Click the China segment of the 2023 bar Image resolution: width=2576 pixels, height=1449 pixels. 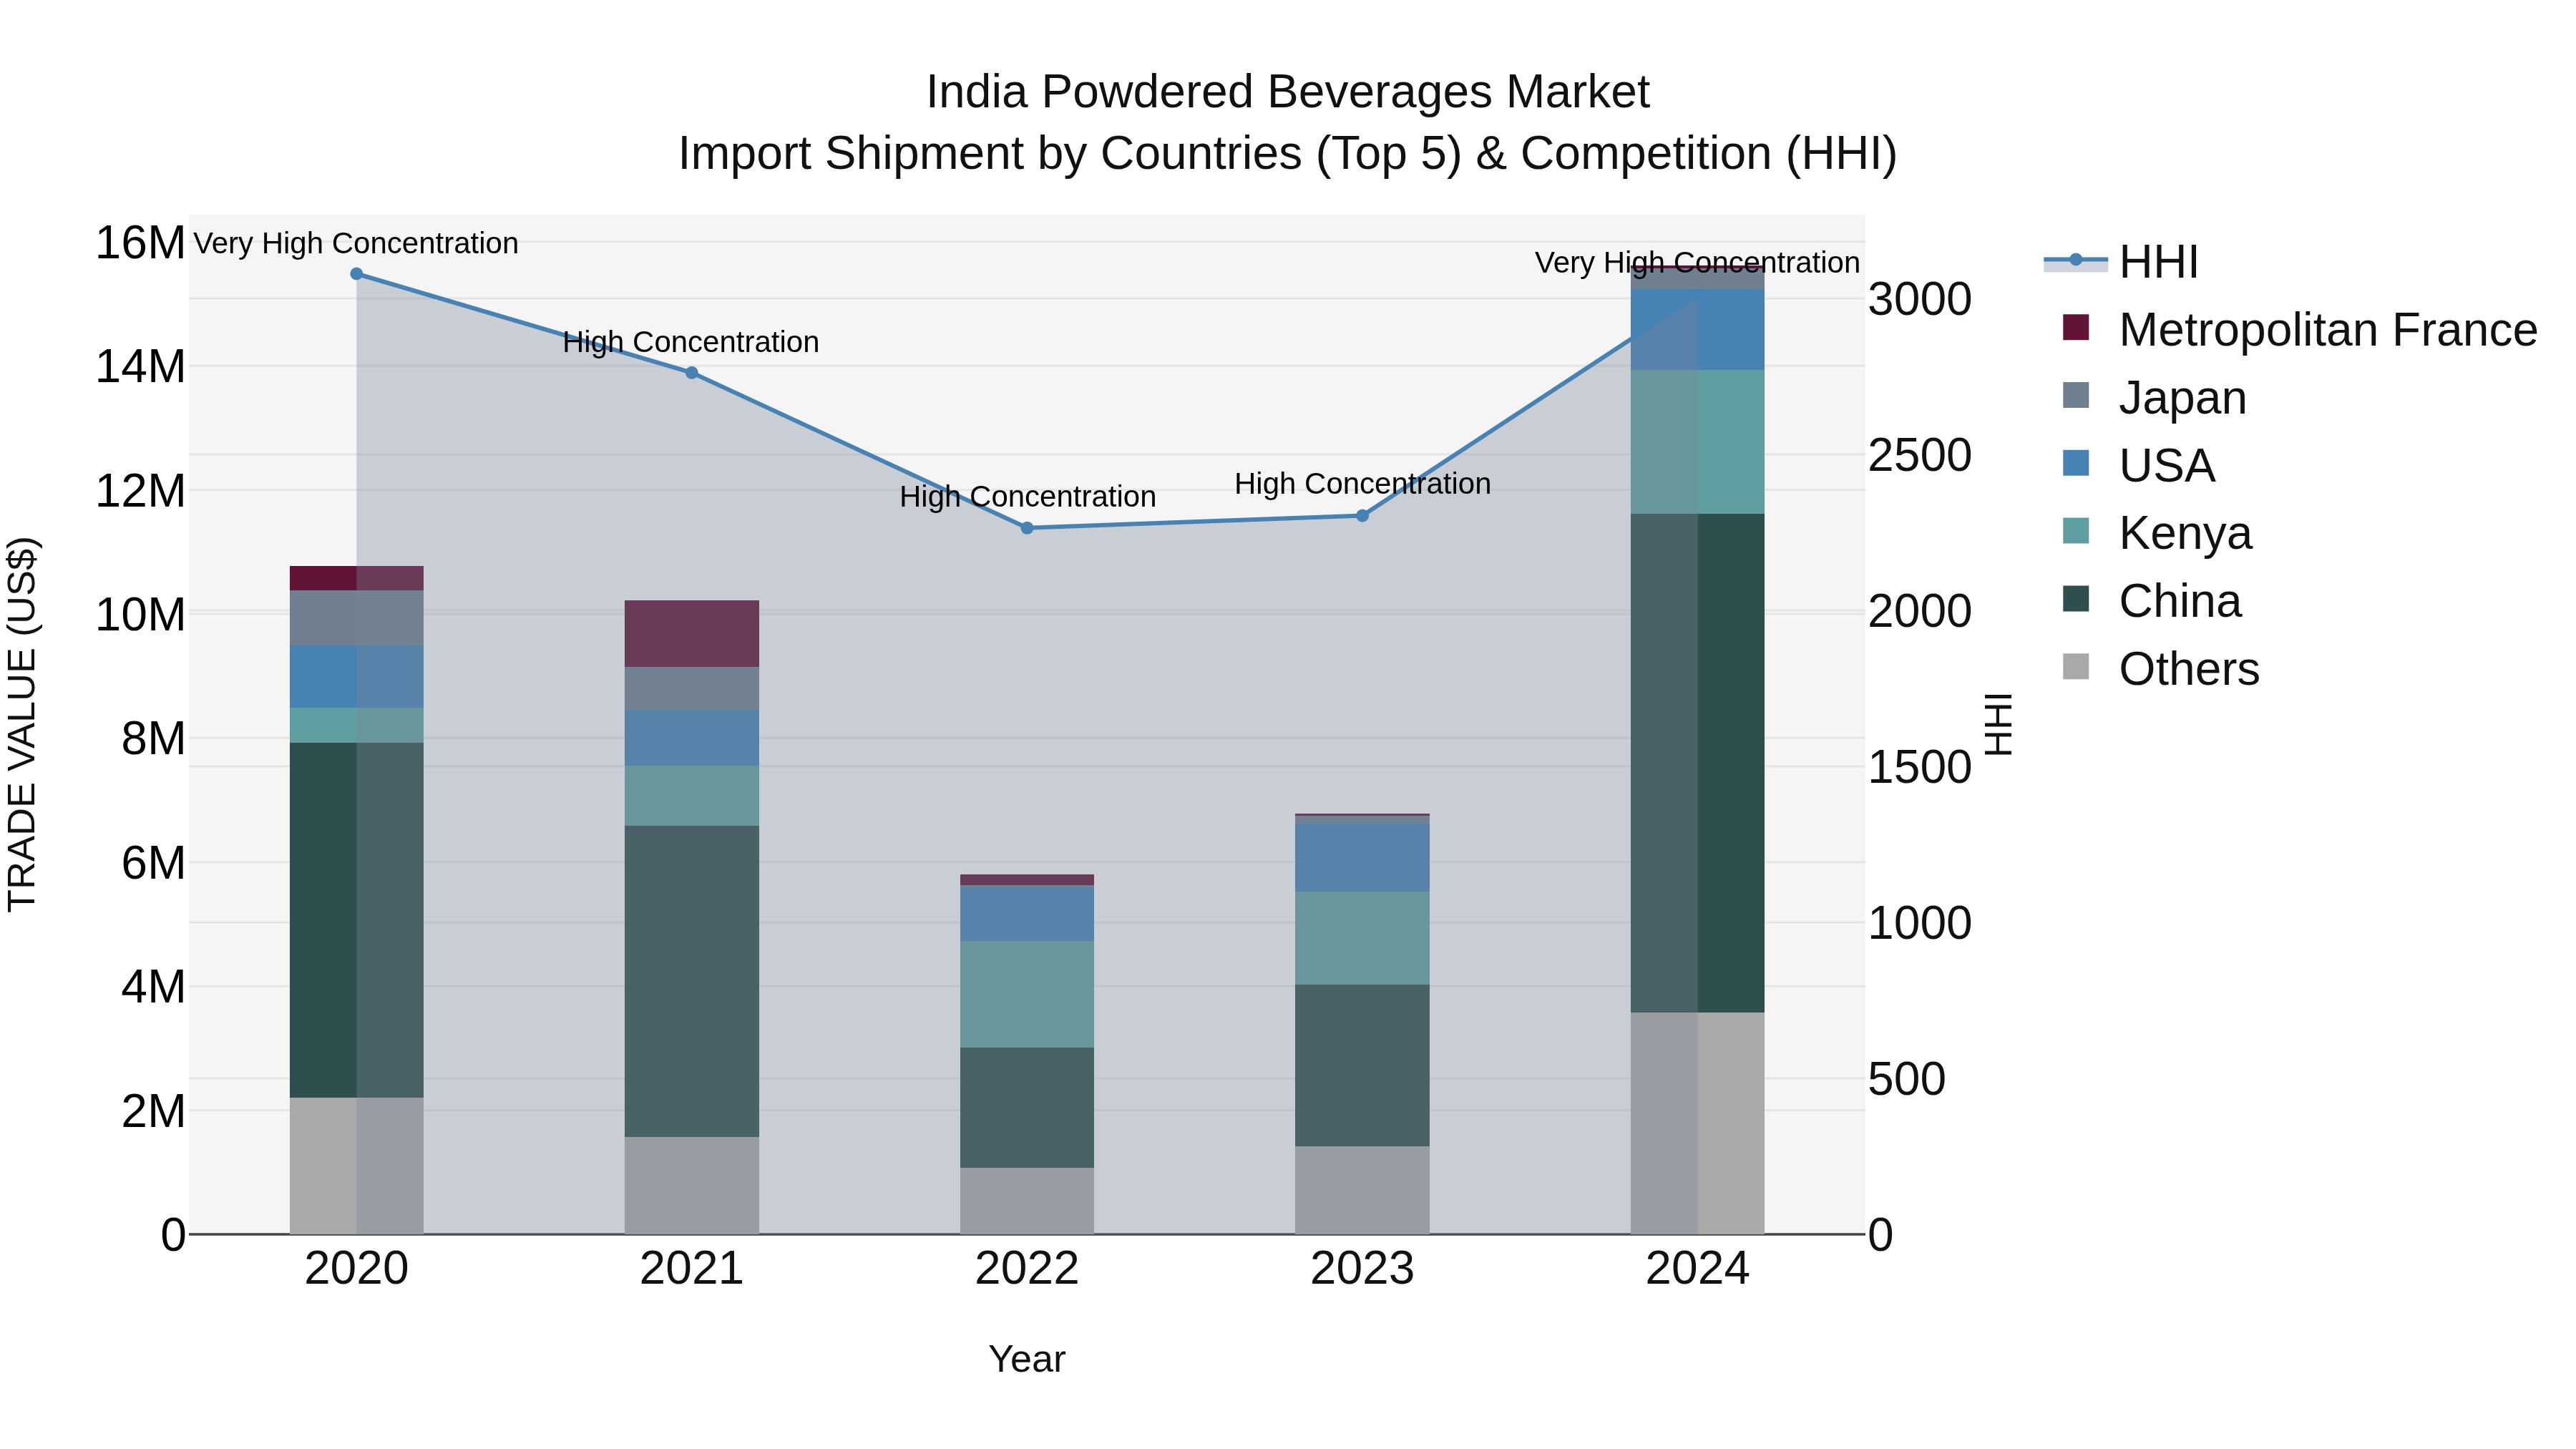pos(1362,1066)
